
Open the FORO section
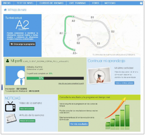coord(95,3)
